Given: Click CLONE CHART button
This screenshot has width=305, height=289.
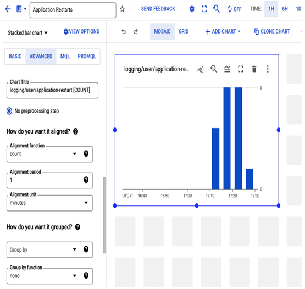Looking at the screenshot, I should pyautogui.click(x=272, y=31).
